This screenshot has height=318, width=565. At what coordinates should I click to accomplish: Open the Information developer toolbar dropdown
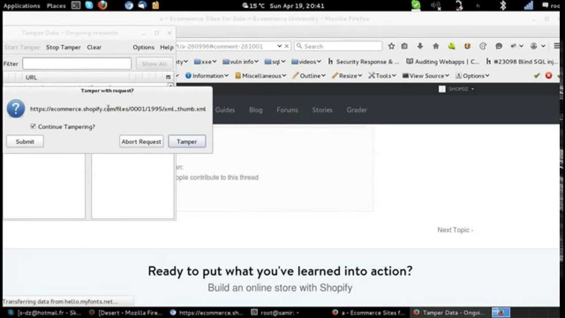tap(207, 76)
